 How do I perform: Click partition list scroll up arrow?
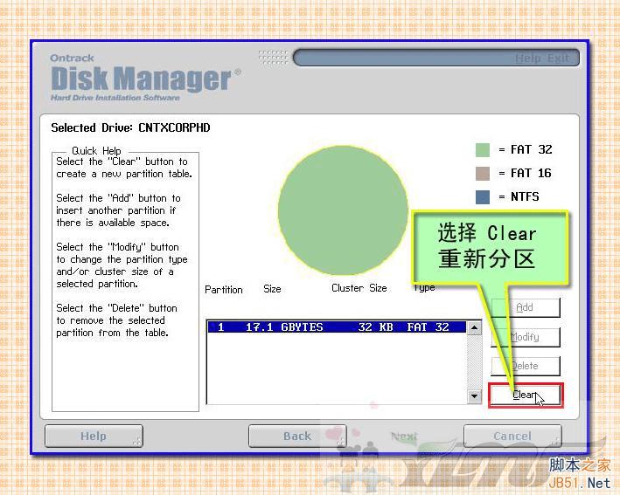(x=475, y=327)
